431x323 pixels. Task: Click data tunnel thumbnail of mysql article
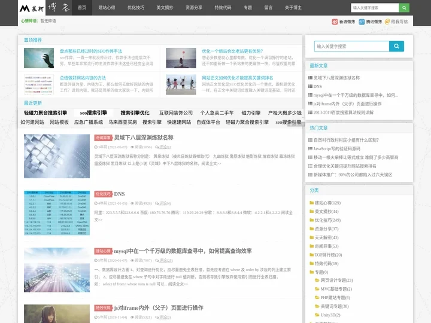click(57, 270)
